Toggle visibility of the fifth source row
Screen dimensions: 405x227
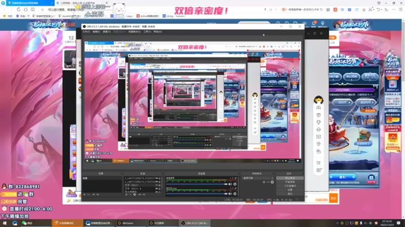156,192
